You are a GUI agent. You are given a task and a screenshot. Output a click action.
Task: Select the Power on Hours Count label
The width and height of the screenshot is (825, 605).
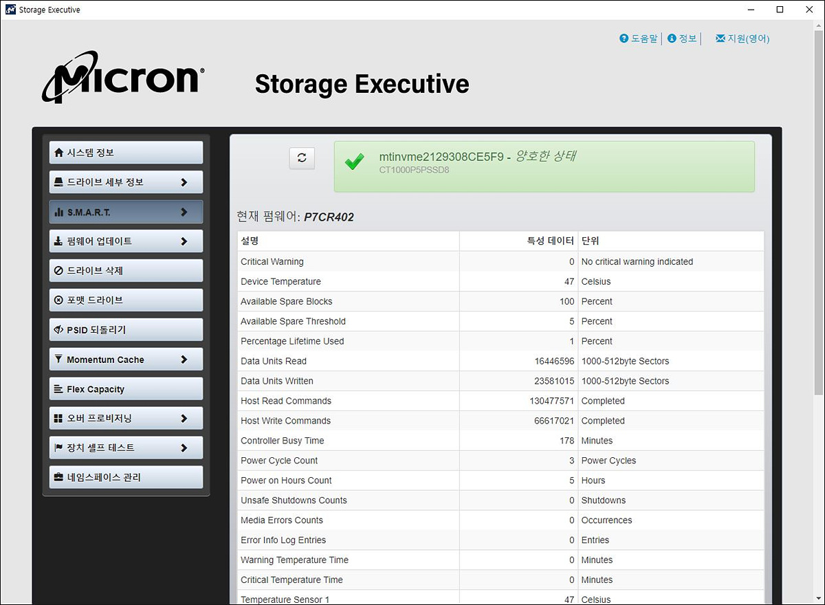pyautogui.click(x=286, y=481)
